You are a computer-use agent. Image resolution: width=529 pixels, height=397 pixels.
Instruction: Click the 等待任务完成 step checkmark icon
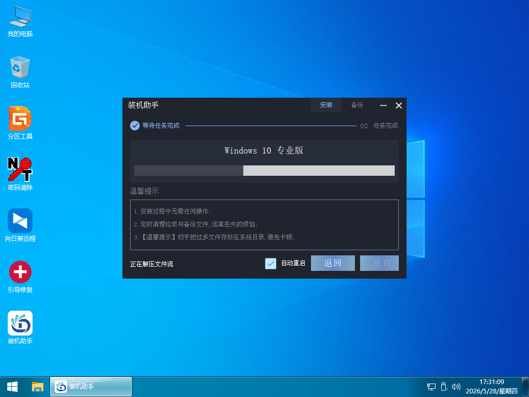click(x=135, y=126)
